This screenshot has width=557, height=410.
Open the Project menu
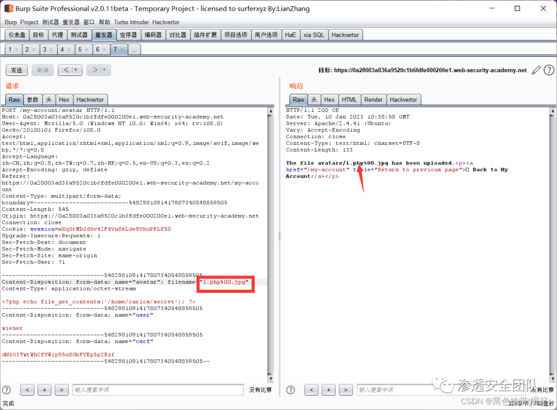point(29,22)
